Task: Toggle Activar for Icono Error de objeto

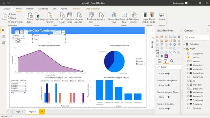Action: pyautogui.click(x=167, y=85)
